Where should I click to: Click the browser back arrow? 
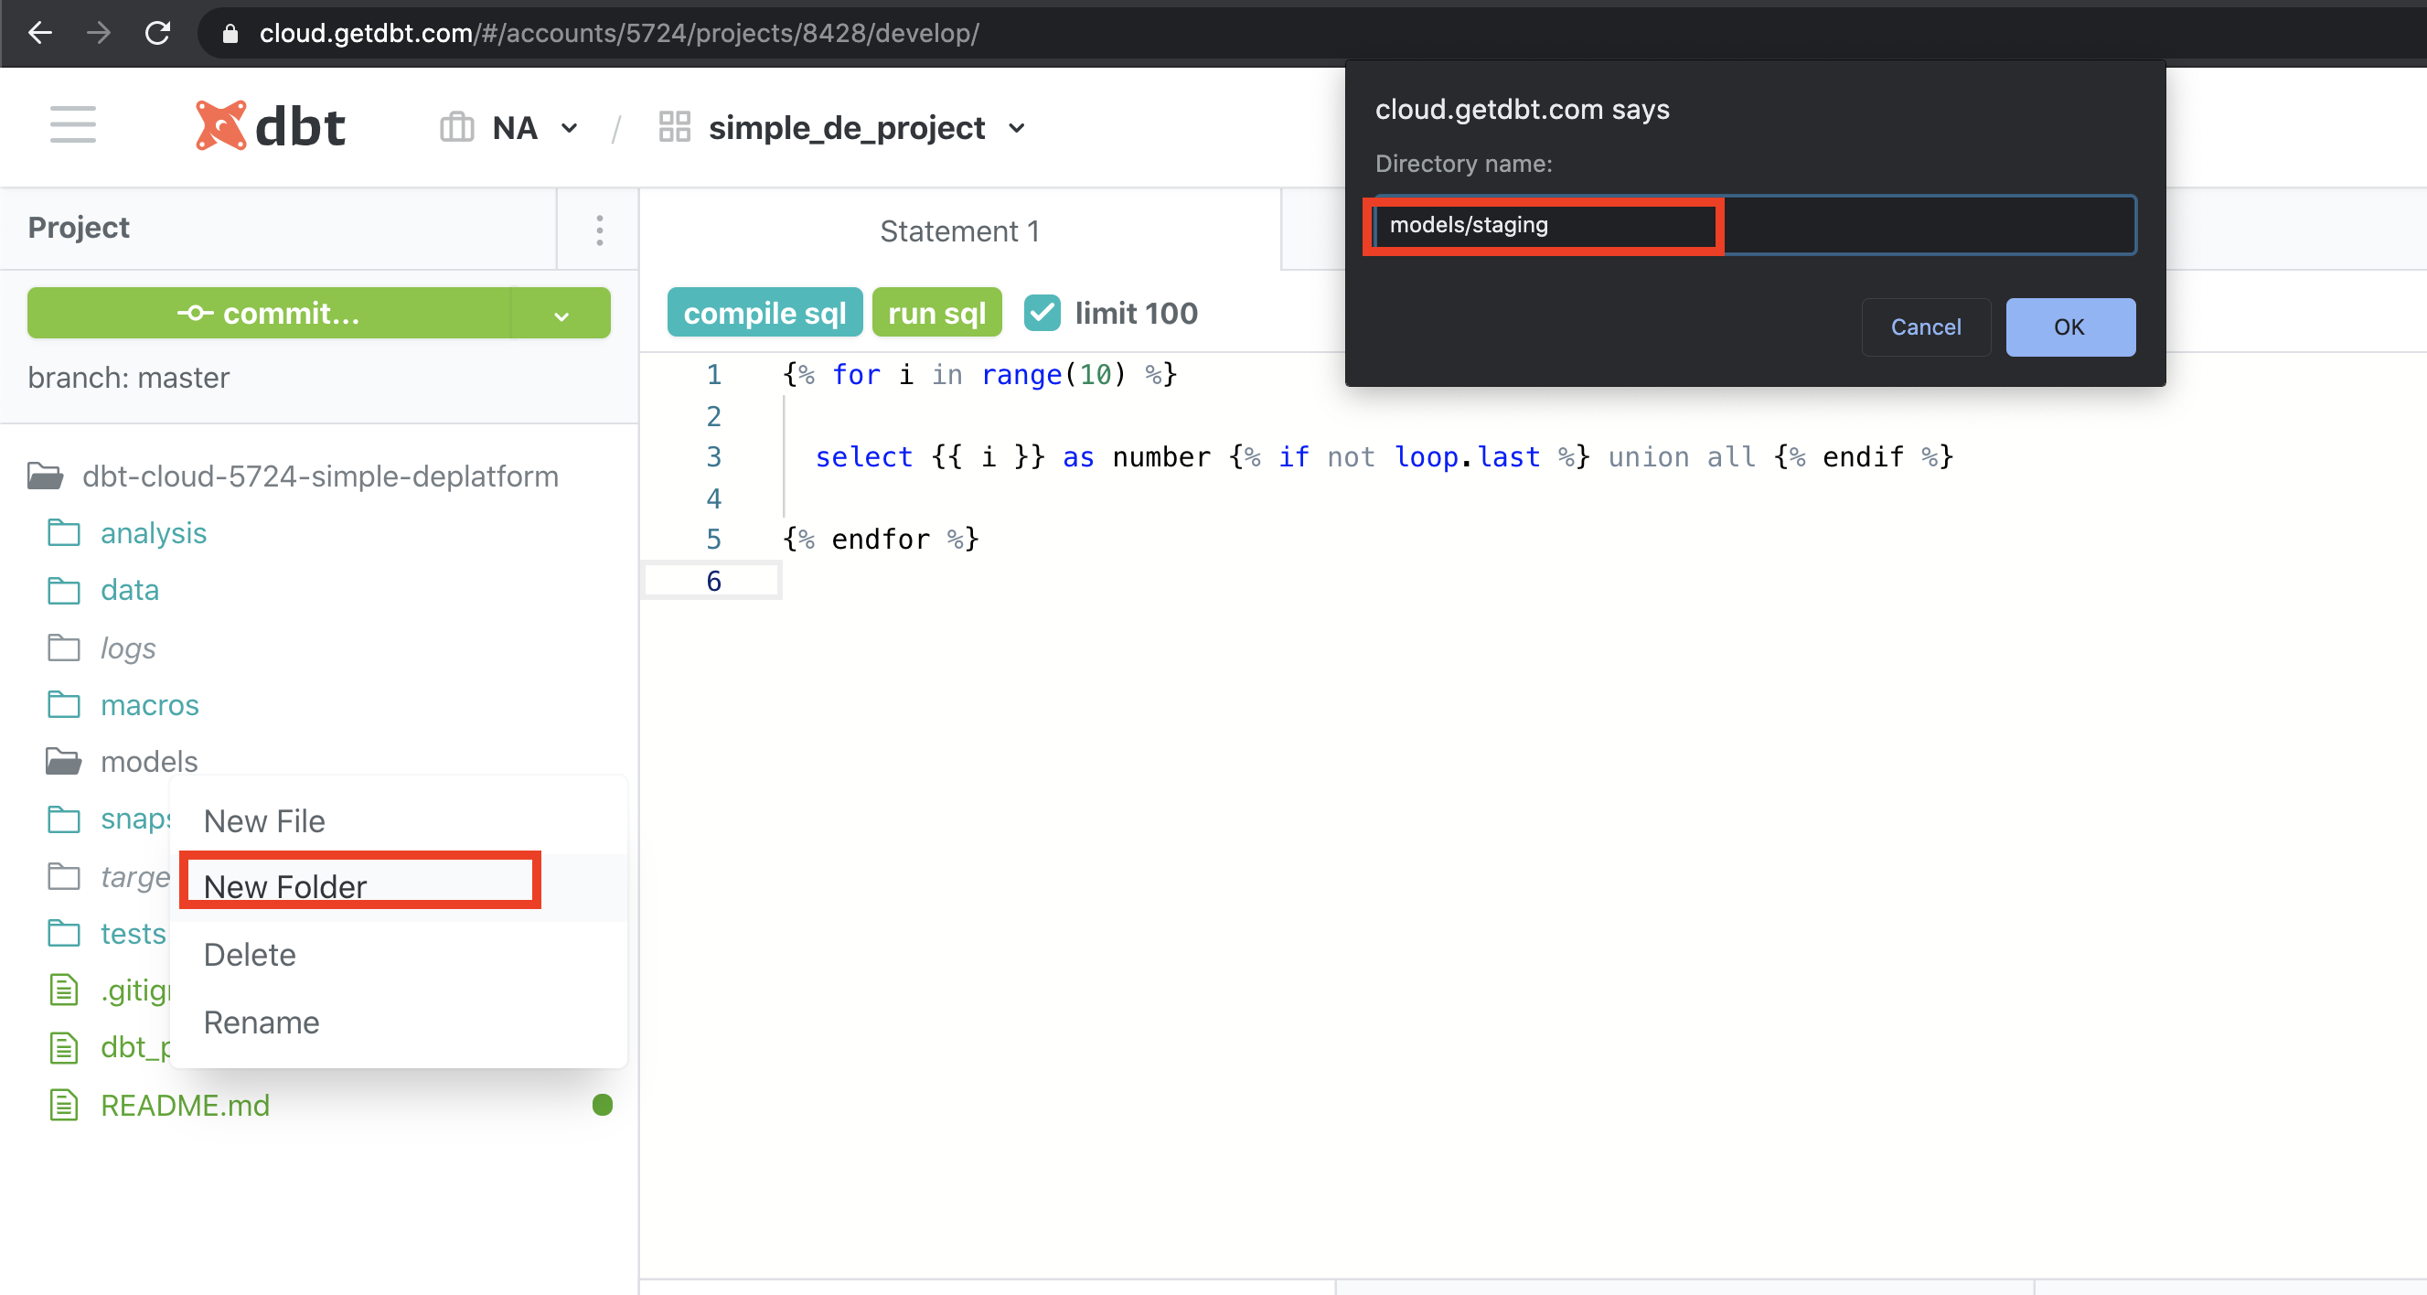40,33
